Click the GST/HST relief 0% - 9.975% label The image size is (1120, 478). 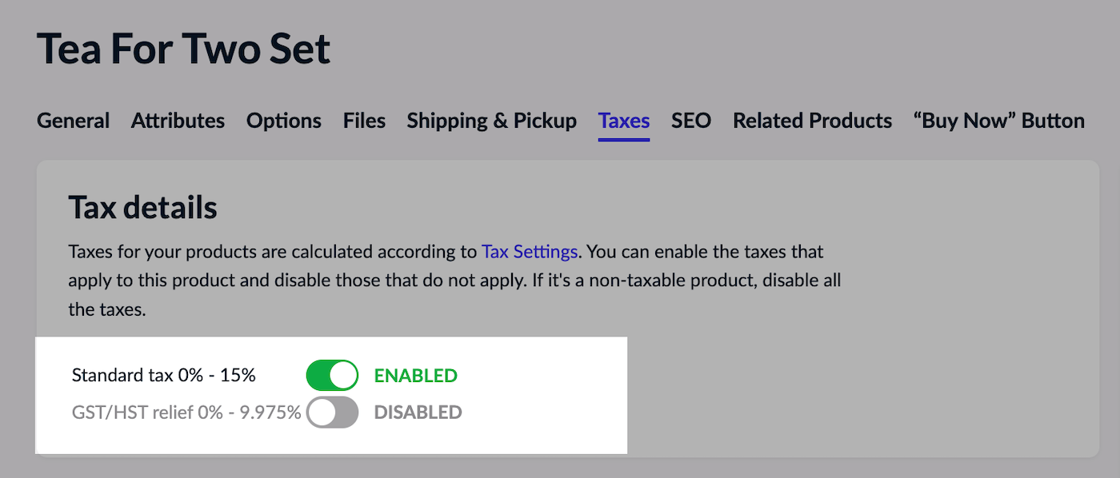pyautogui.click(x=186, y=412)
